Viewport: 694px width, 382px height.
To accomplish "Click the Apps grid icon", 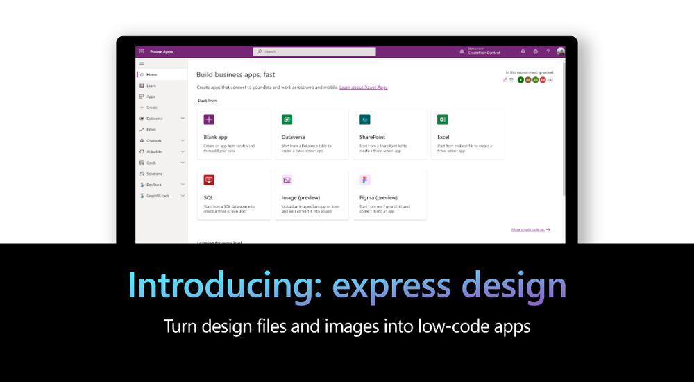I will click(142, 96).
